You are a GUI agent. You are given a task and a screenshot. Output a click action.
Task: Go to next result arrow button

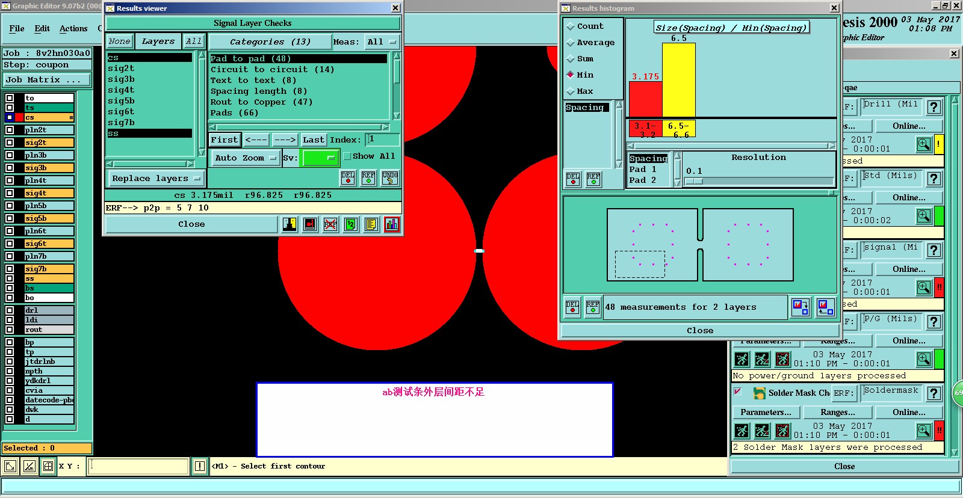285,140
